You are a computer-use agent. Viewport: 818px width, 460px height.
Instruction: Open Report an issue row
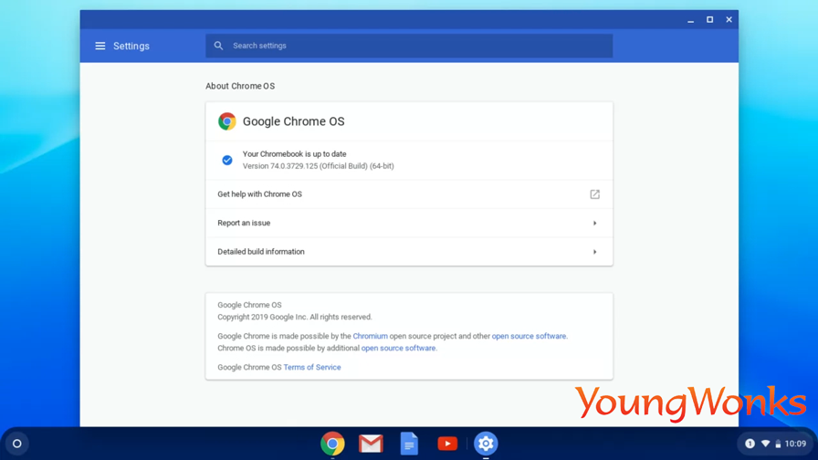pyautogui.click(x=409, y=223)
